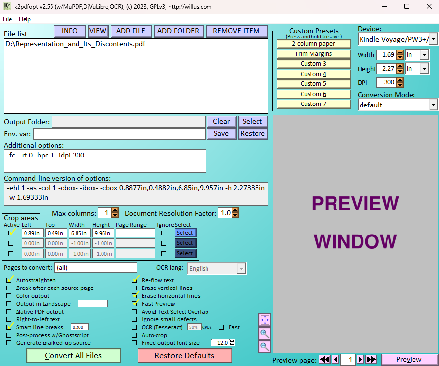Enable Erase vertical lines

(135, 288)
